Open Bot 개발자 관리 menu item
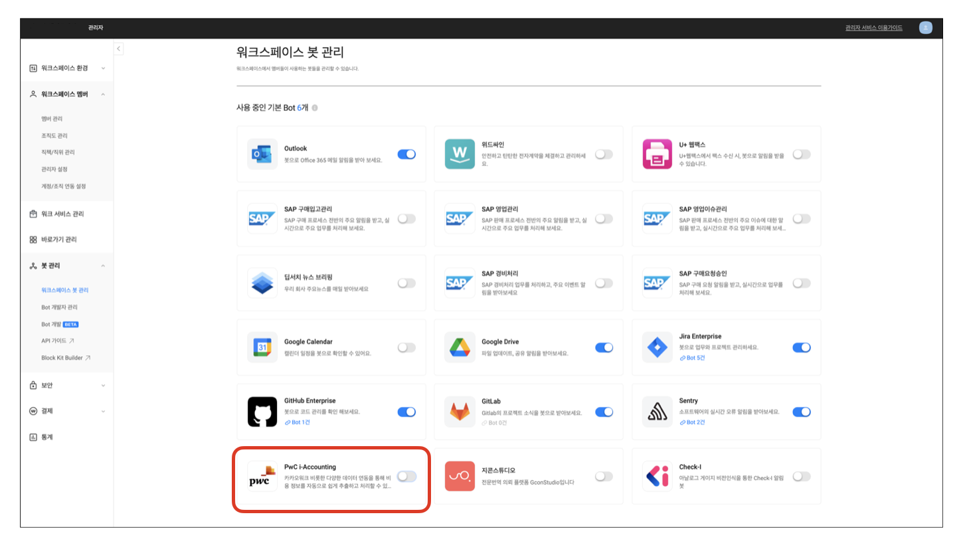The width and height of the screenshot is (967, 555). [x=59, y=307]
